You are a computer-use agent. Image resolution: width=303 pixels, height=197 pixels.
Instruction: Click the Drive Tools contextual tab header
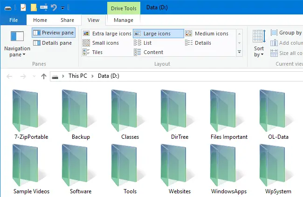click(x=124, y=8)
